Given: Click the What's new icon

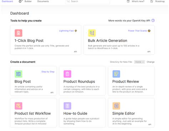Looking at the screenshot, I should coord(128,1).
